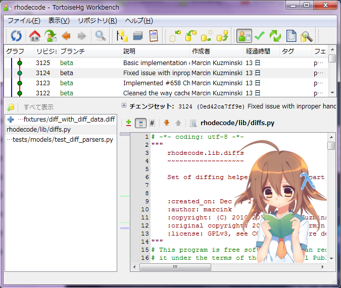This screenshot has width=341, height=288.
Task: Toggle the file view mode button
Action: tap(141, 123)
